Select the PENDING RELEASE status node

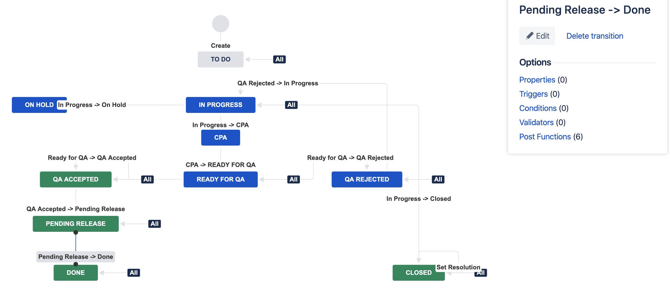pos(76,224)
